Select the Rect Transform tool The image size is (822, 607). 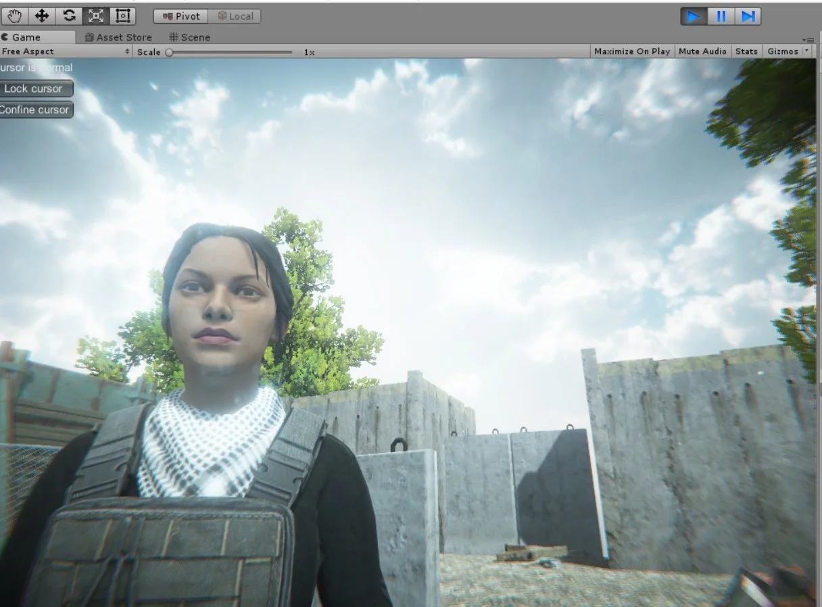tap(123, 16)
